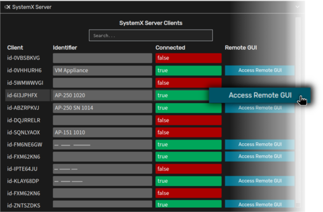Click the true status of id-ABZRPKVJ

coord(188,108)
